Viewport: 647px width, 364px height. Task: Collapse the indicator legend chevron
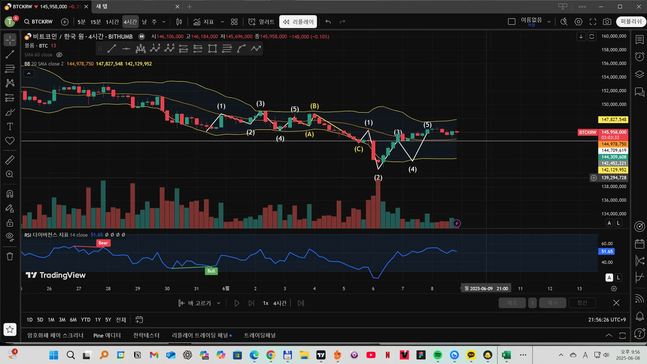(29, 73)
